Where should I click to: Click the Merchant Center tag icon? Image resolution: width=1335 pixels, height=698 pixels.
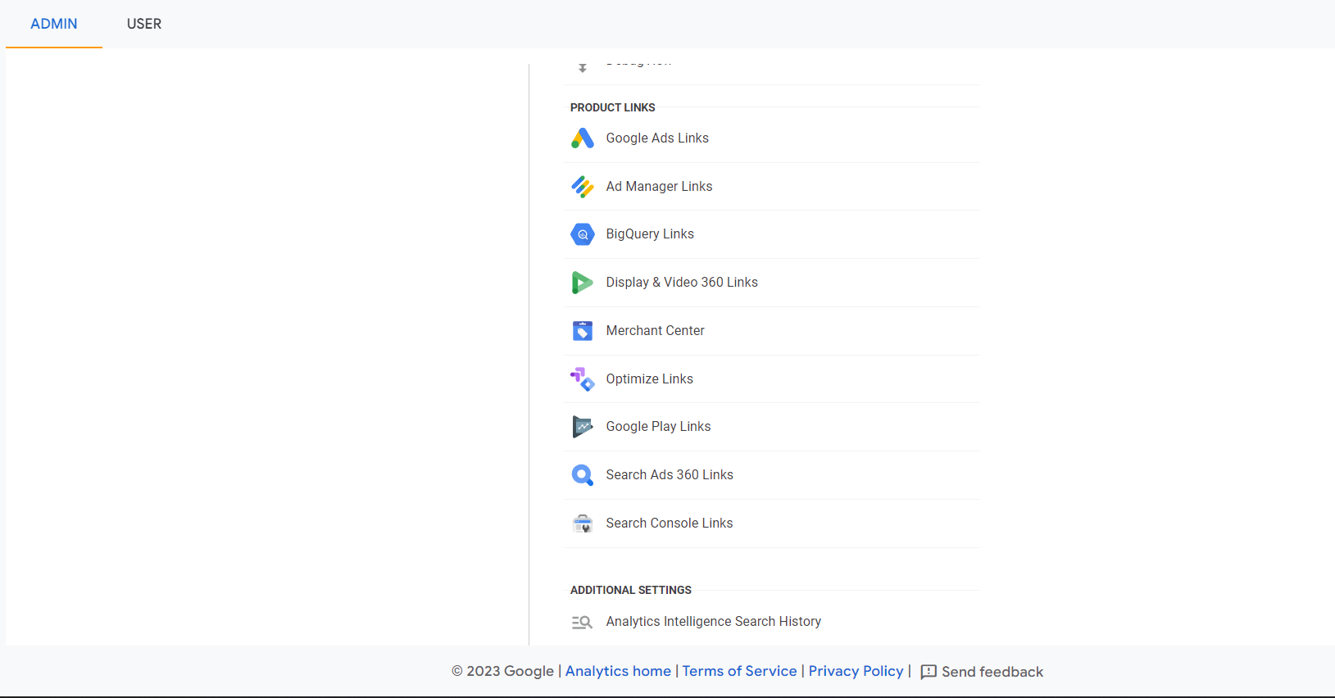tap(583, 331)
